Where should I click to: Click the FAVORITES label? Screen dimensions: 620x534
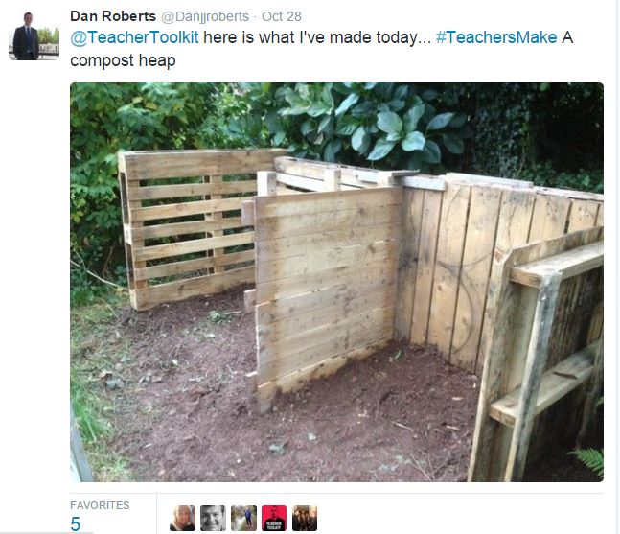pos(100,505)
